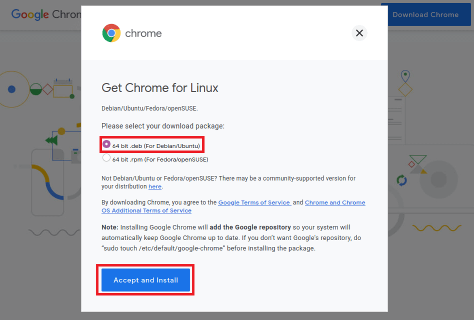Click the Accept and Install button
The width and height of the screenshot is (474, 320).
click(145, 280)
